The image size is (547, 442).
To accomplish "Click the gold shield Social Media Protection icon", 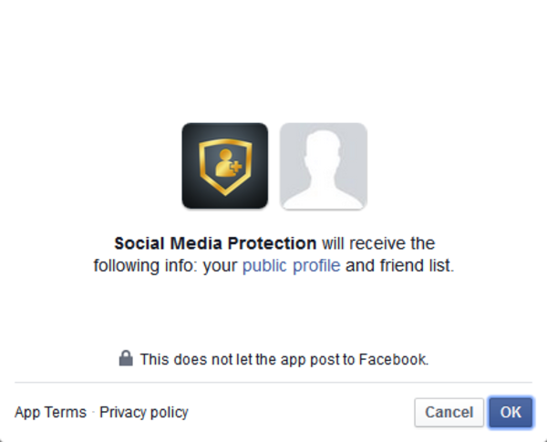I will point(225,166).
